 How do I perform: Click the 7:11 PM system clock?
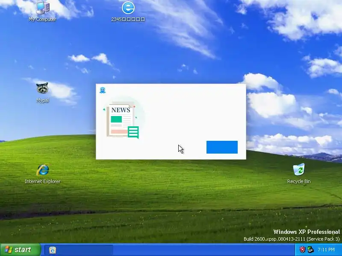click(326, 250)
